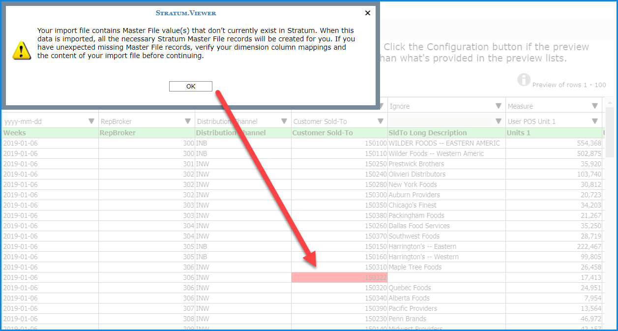The image size is (618, 331).
Task: Click the info icon beside Preview of rows
Action: [524, 80]
